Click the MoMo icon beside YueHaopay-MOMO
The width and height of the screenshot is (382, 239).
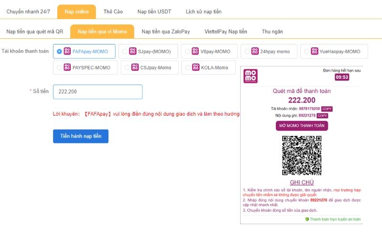pos(315,51)
